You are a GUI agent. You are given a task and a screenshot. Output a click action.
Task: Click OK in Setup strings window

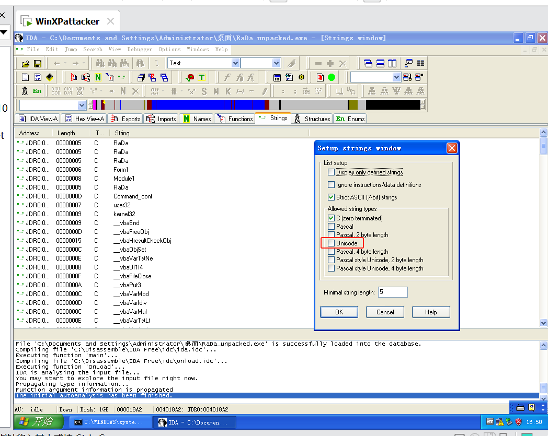[x=339, y=312]
